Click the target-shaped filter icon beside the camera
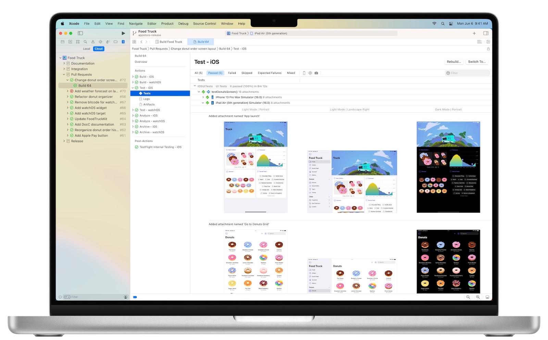Image resolution: width=548 pixels, height=340 pixels. 310,73
